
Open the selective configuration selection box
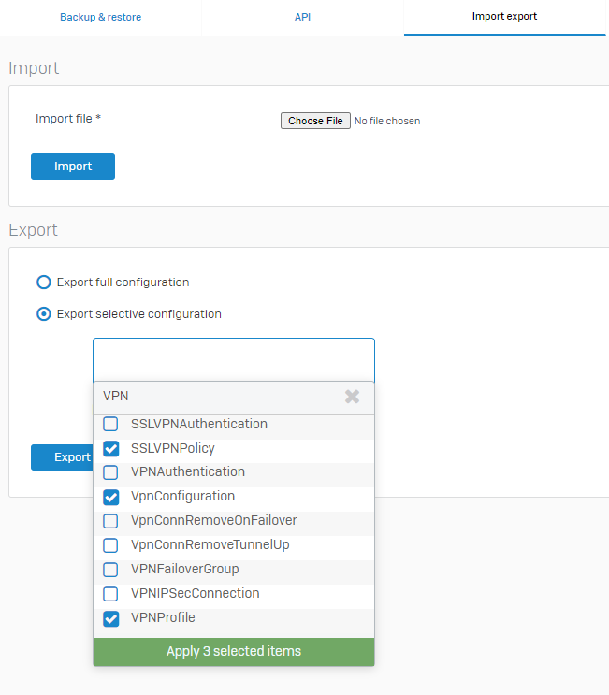234,359
